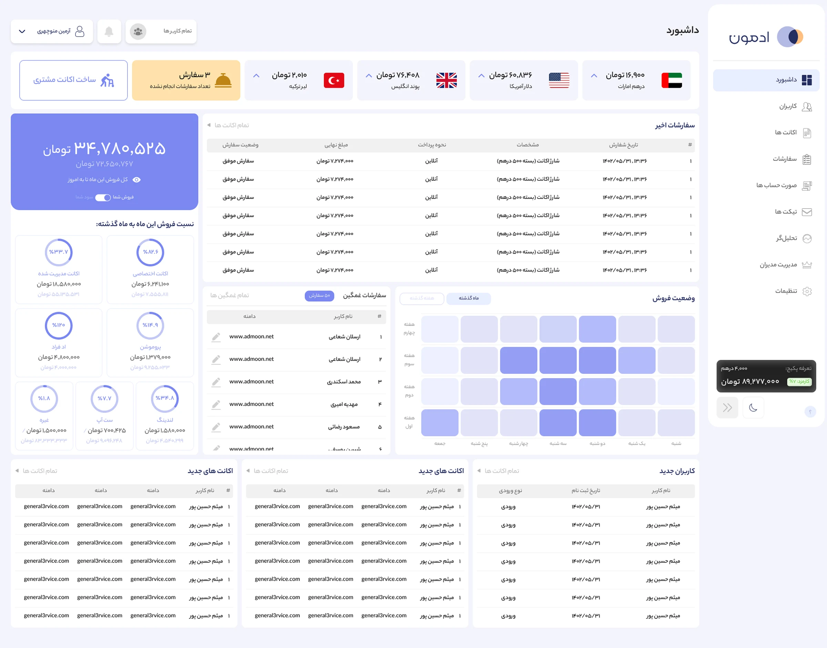Click the ۳۴,۷۸۰,۵۲۵ تومان total sales figure
827x648 pixels.
pyautogui.click(x=104, y=149)
